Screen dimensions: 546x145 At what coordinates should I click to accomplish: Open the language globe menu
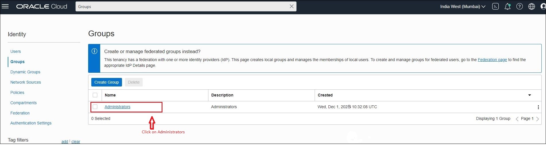pyautogui.click(x=532, y=6)
